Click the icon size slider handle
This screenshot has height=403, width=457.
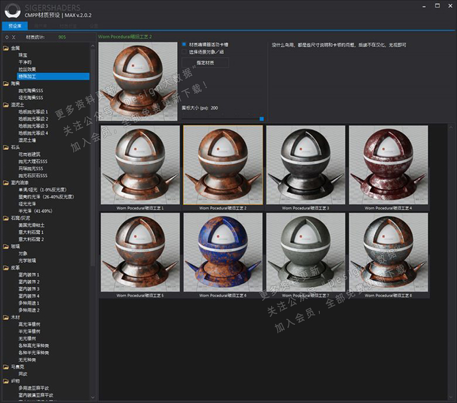pos(262,119)
